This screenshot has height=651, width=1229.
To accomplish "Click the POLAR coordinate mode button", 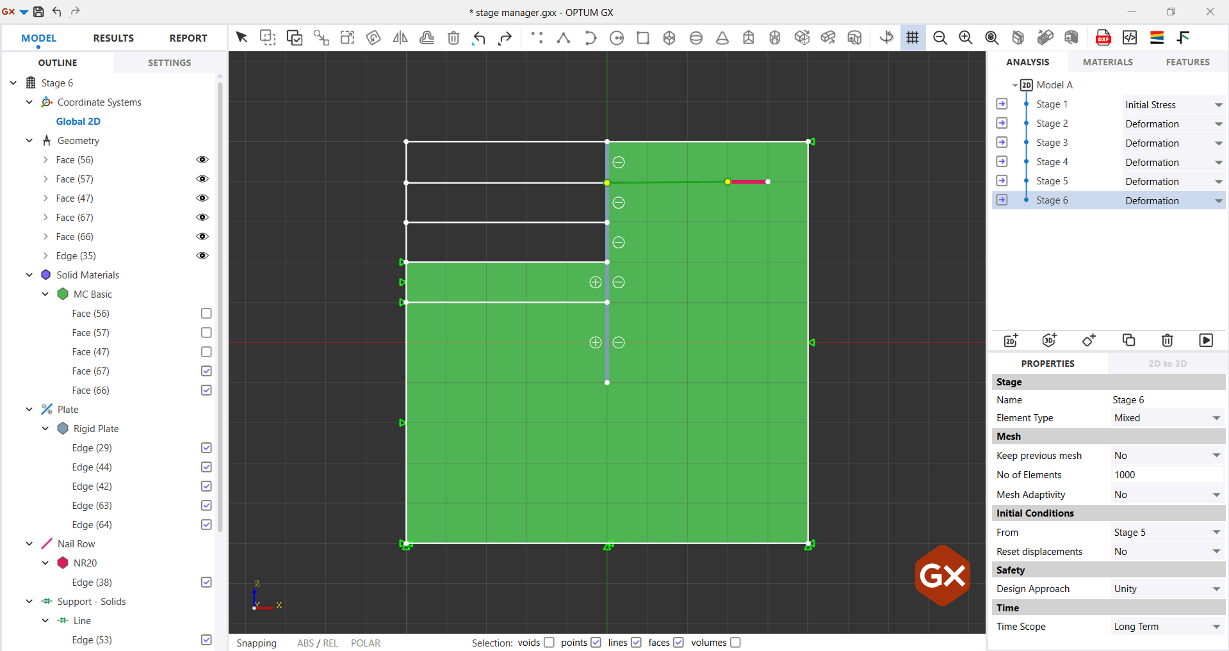I will tap(366, 643).
